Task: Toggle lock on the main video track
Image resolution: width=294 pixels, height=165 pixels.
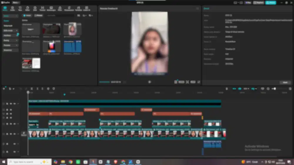Action: coord(7,134)
